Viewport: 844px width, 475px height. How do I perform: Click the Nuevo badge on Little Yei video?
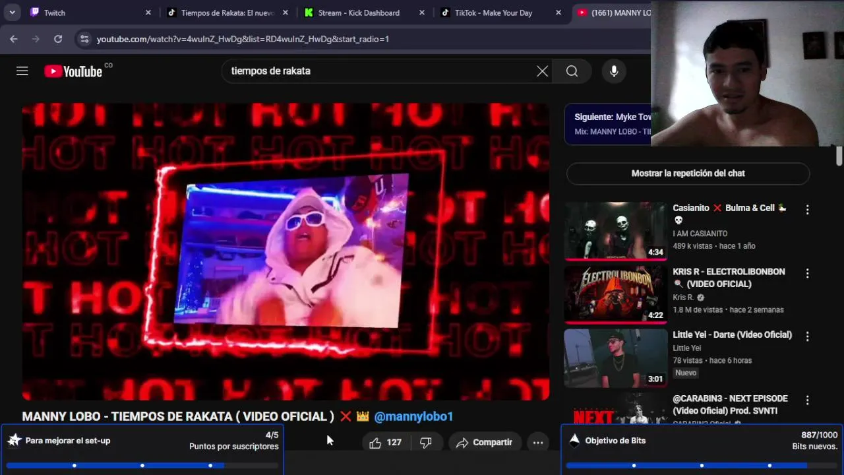pos(686,373)
